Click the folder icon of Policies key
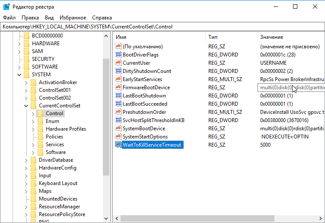 (x=41, y=137)
